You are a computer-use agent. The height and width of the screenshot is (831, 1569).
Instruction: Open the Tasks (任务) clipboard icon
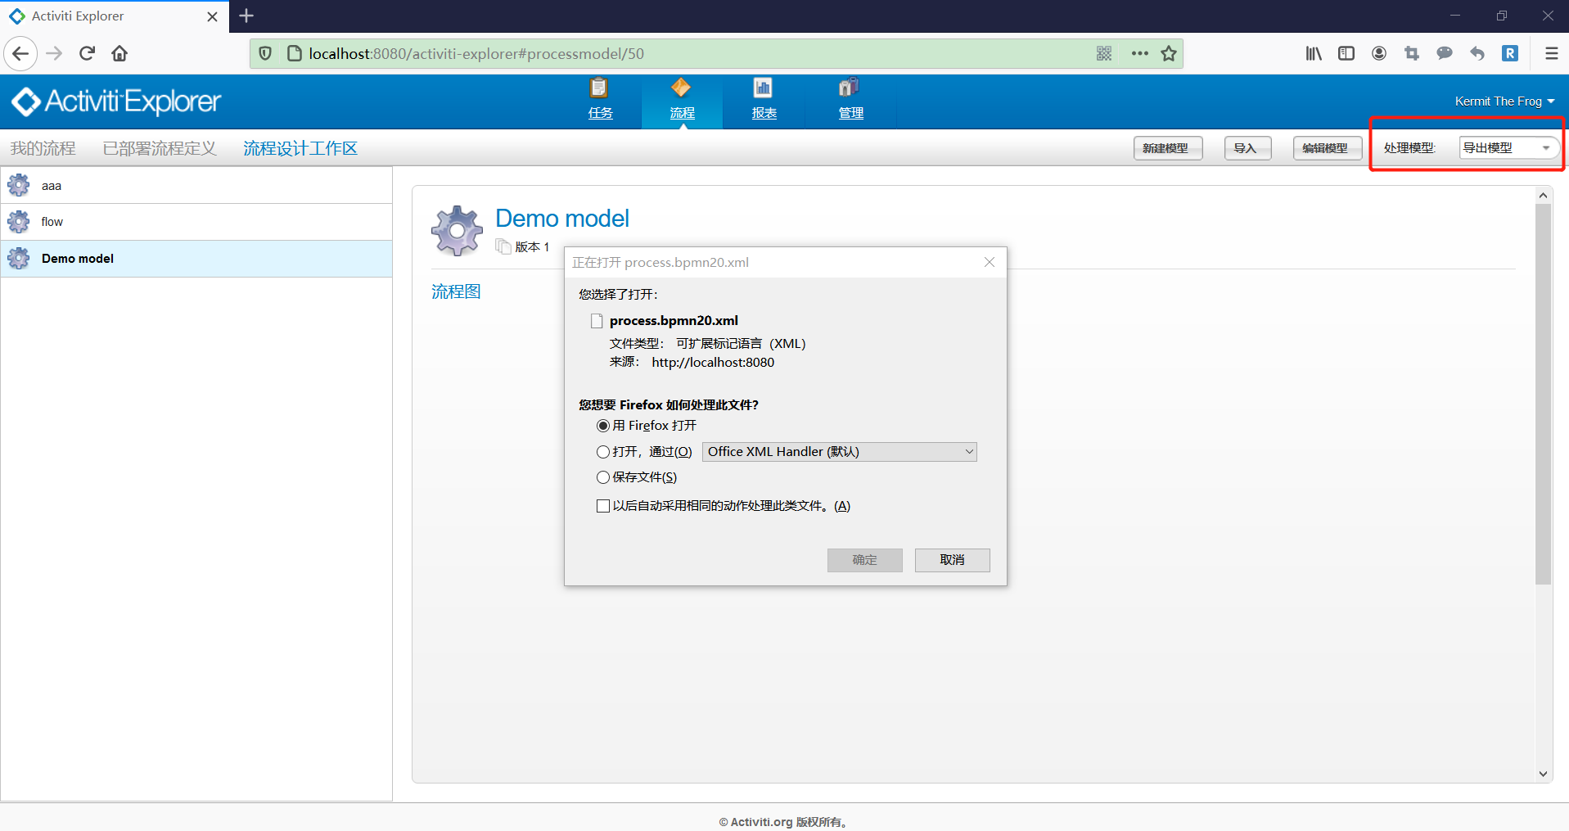click(x=599, y=88)
